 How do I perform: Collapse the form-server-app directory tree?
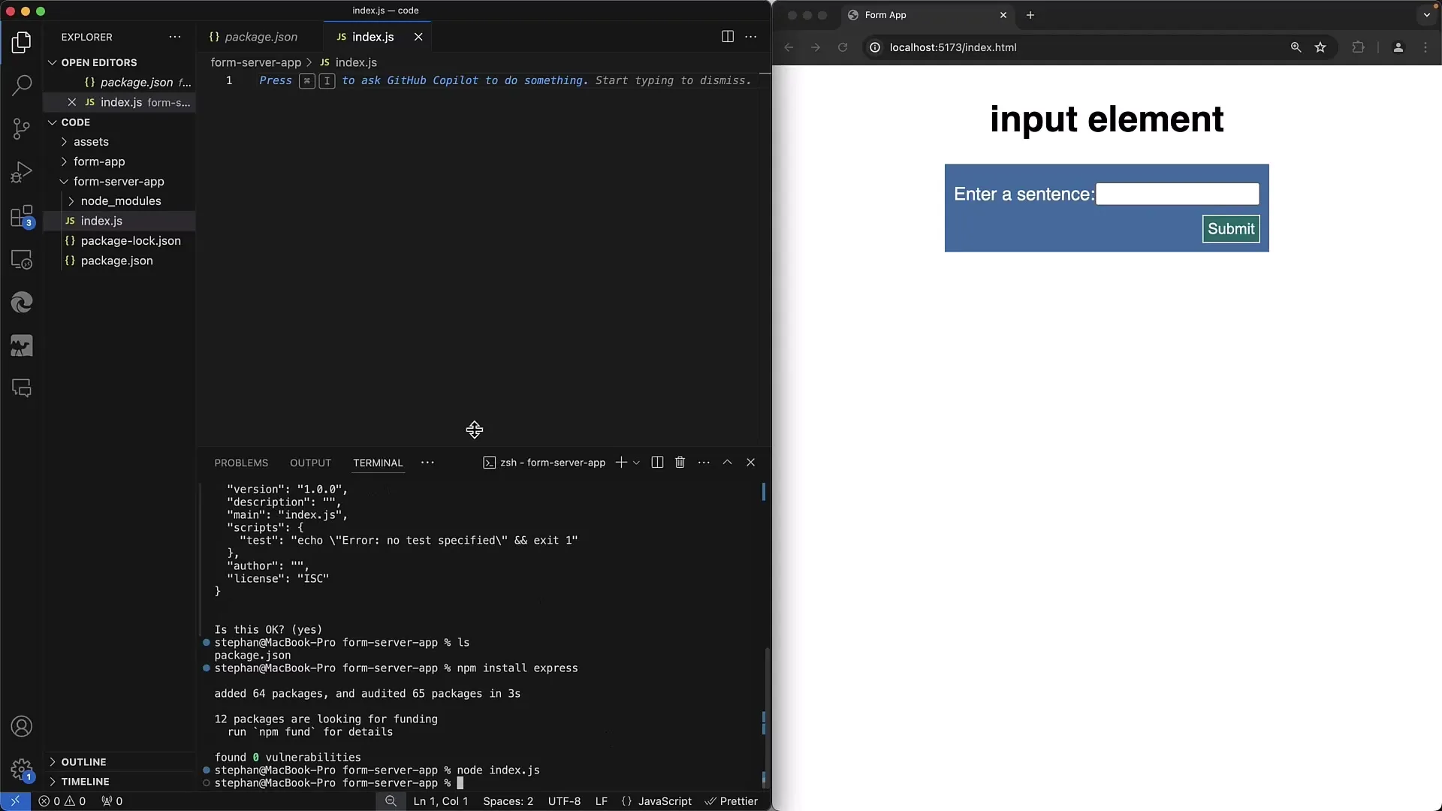coord(62,180)
